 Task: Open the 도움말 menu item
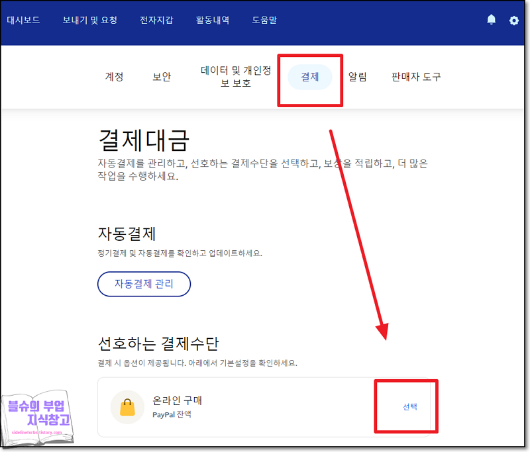pyautogui.click(x=264, y=21)
